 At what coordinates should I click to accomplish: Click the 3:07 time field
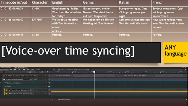point(38,70)
